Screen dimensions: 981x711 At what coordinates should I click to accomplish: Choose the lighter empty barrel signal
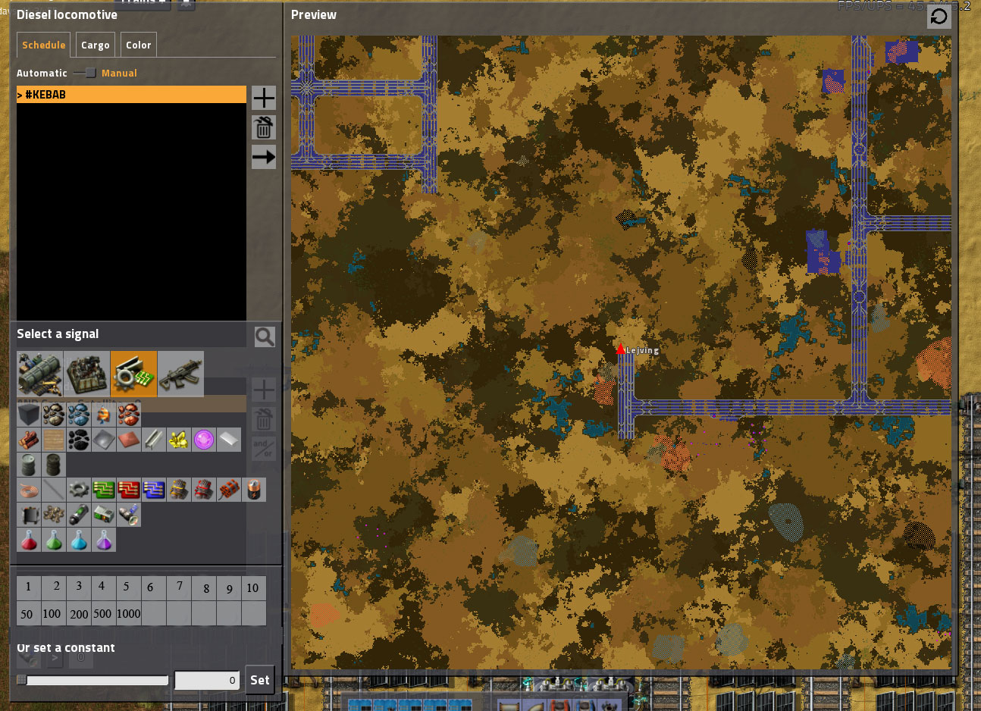point(29,465)
